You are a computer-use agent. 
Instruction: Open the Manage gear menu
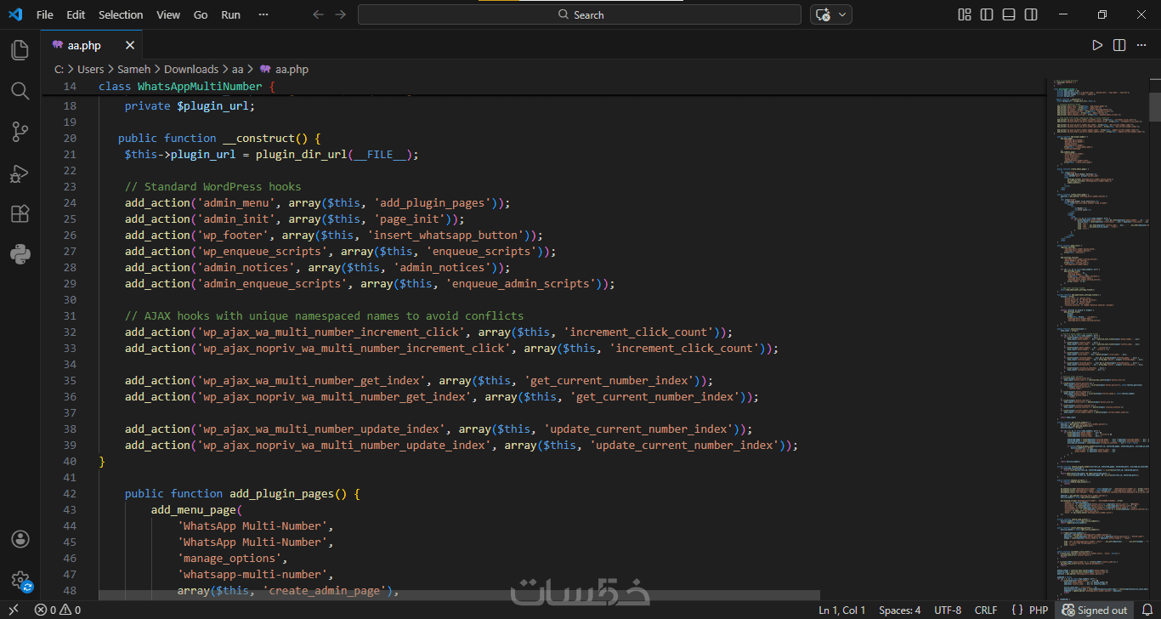pyautogui.click(x=20, y=581)
